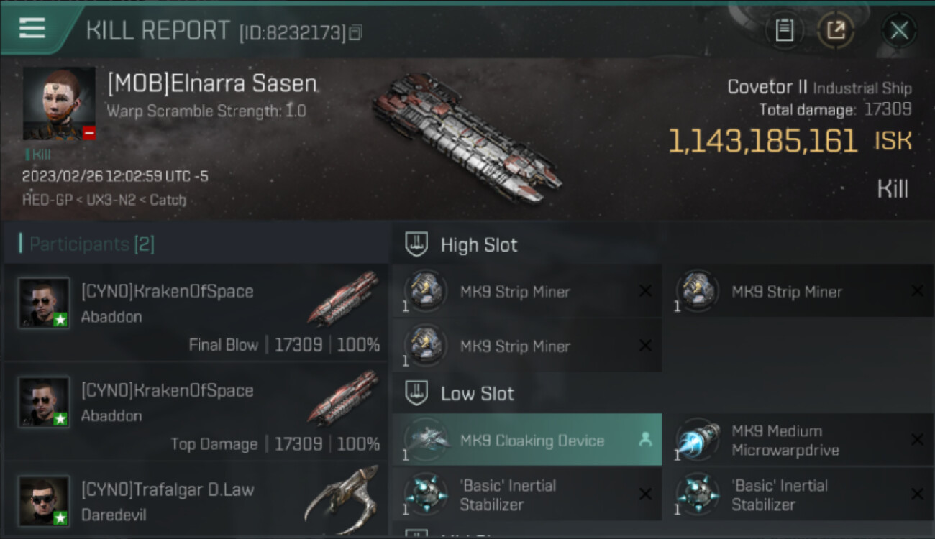Tap the High Slot shield icon
This screenshot has height=539, width=935.
click(417, 244)
